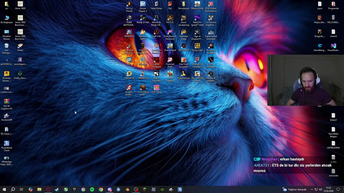The height and width of the screenshot is (193, 344).
Task: Select the Farm Together desktop icon
Action: point(170,76)
